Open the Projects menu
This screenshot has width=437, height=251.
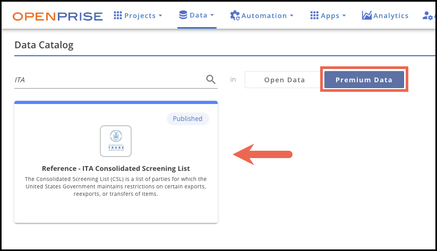[x=138, y=15]
